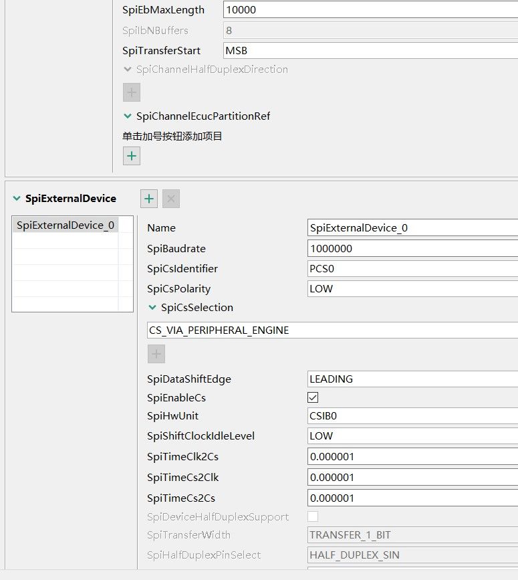The image size is (518, 580).
Task: Select SpiExternalDevice_0 in the device list
Action: tap(65, 225)
